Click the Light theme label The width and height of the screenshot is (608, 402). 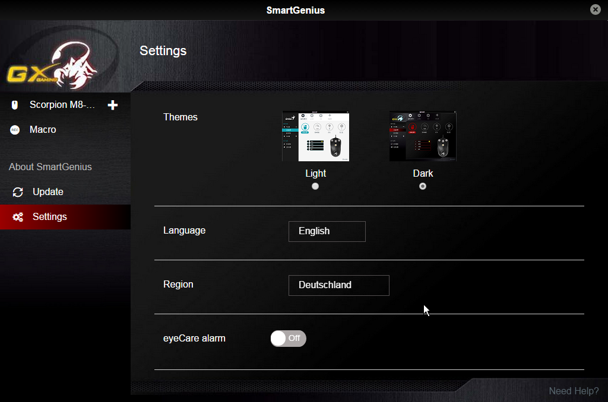[316, 174]
